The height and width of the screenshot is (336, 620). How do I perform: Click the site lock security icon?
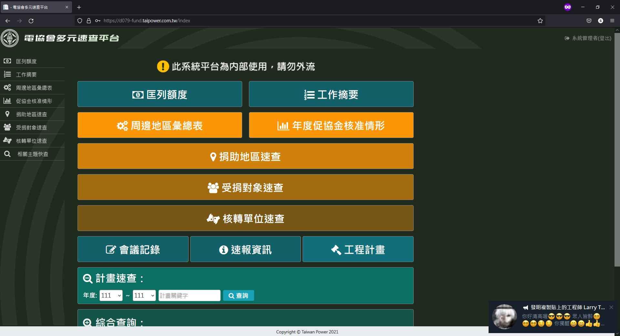pos(89,21)
